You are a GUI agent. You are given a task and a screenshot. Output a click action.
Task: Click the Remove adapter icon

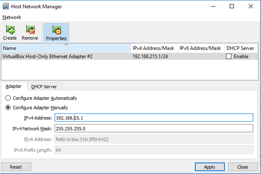(x=30, y=30)
